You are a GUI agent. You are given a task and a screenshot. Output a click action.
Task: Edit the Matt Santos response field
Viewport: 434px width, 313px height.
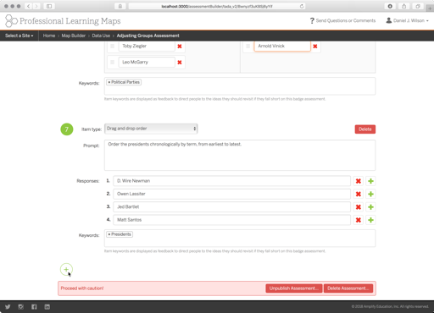tap(231, 220)
